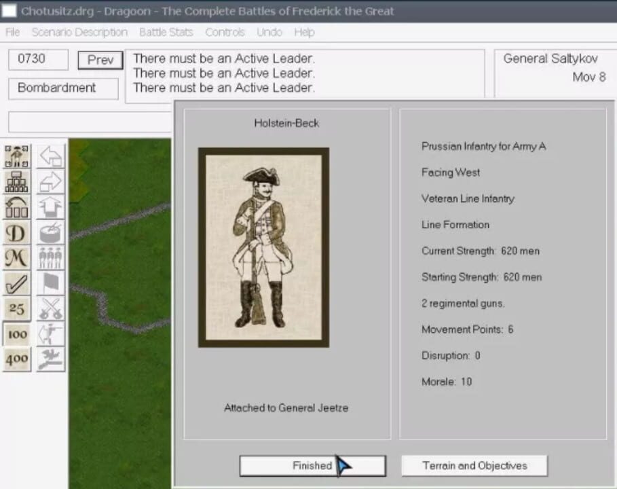Screen dimensions: 617x489
Task: Toggle map zoom level 25
Action: tap(16, 309)
